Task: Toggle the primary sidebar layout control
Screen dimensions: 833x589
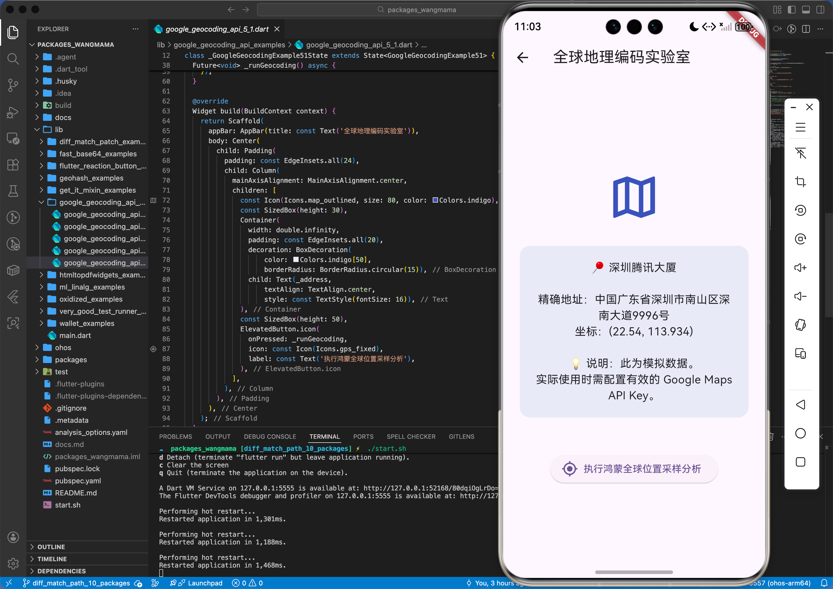Action: (x=792, y=10)
